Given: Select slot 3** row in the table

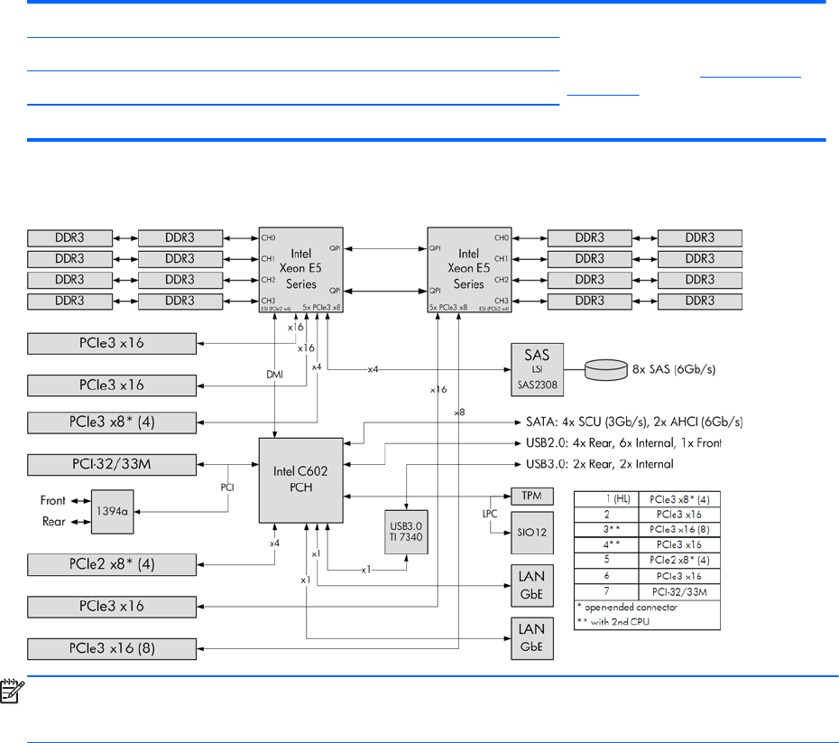Looking at the screenshot, I should (647, 529).
